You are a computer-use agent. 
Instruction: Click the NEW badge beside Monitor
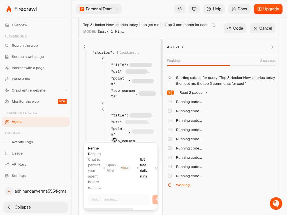[62, 101]
